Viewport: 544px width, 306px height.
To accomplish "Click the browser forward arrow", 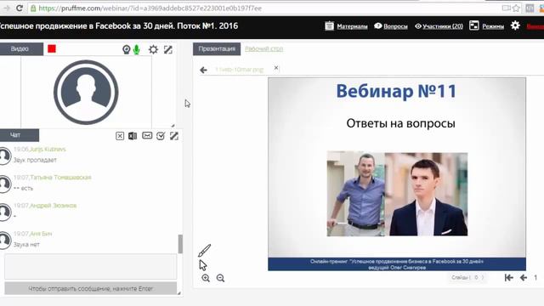I will (x=7, y=8).
